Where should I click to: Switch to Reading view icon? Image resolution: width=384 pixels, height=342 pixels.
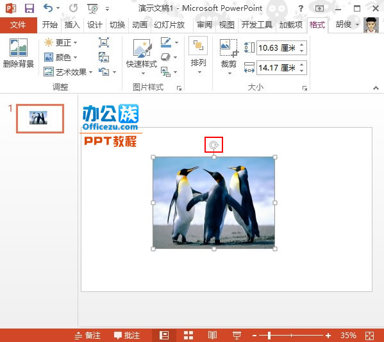point(213,335)
